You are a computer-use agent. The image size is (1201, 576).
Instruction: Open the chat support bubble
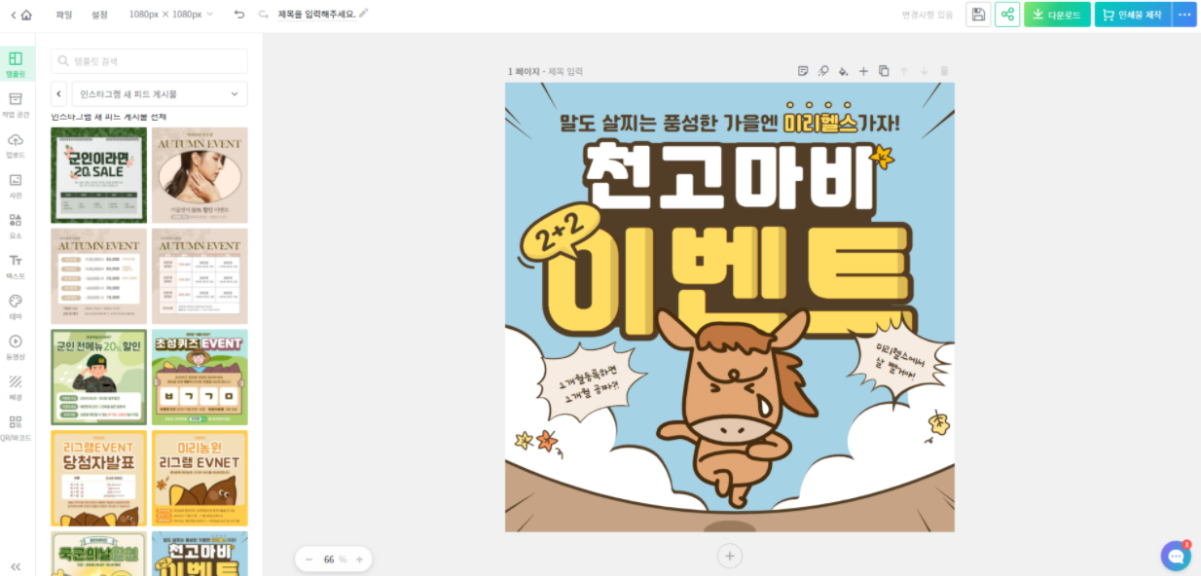pyautogui.click(x=1176, y=556)
